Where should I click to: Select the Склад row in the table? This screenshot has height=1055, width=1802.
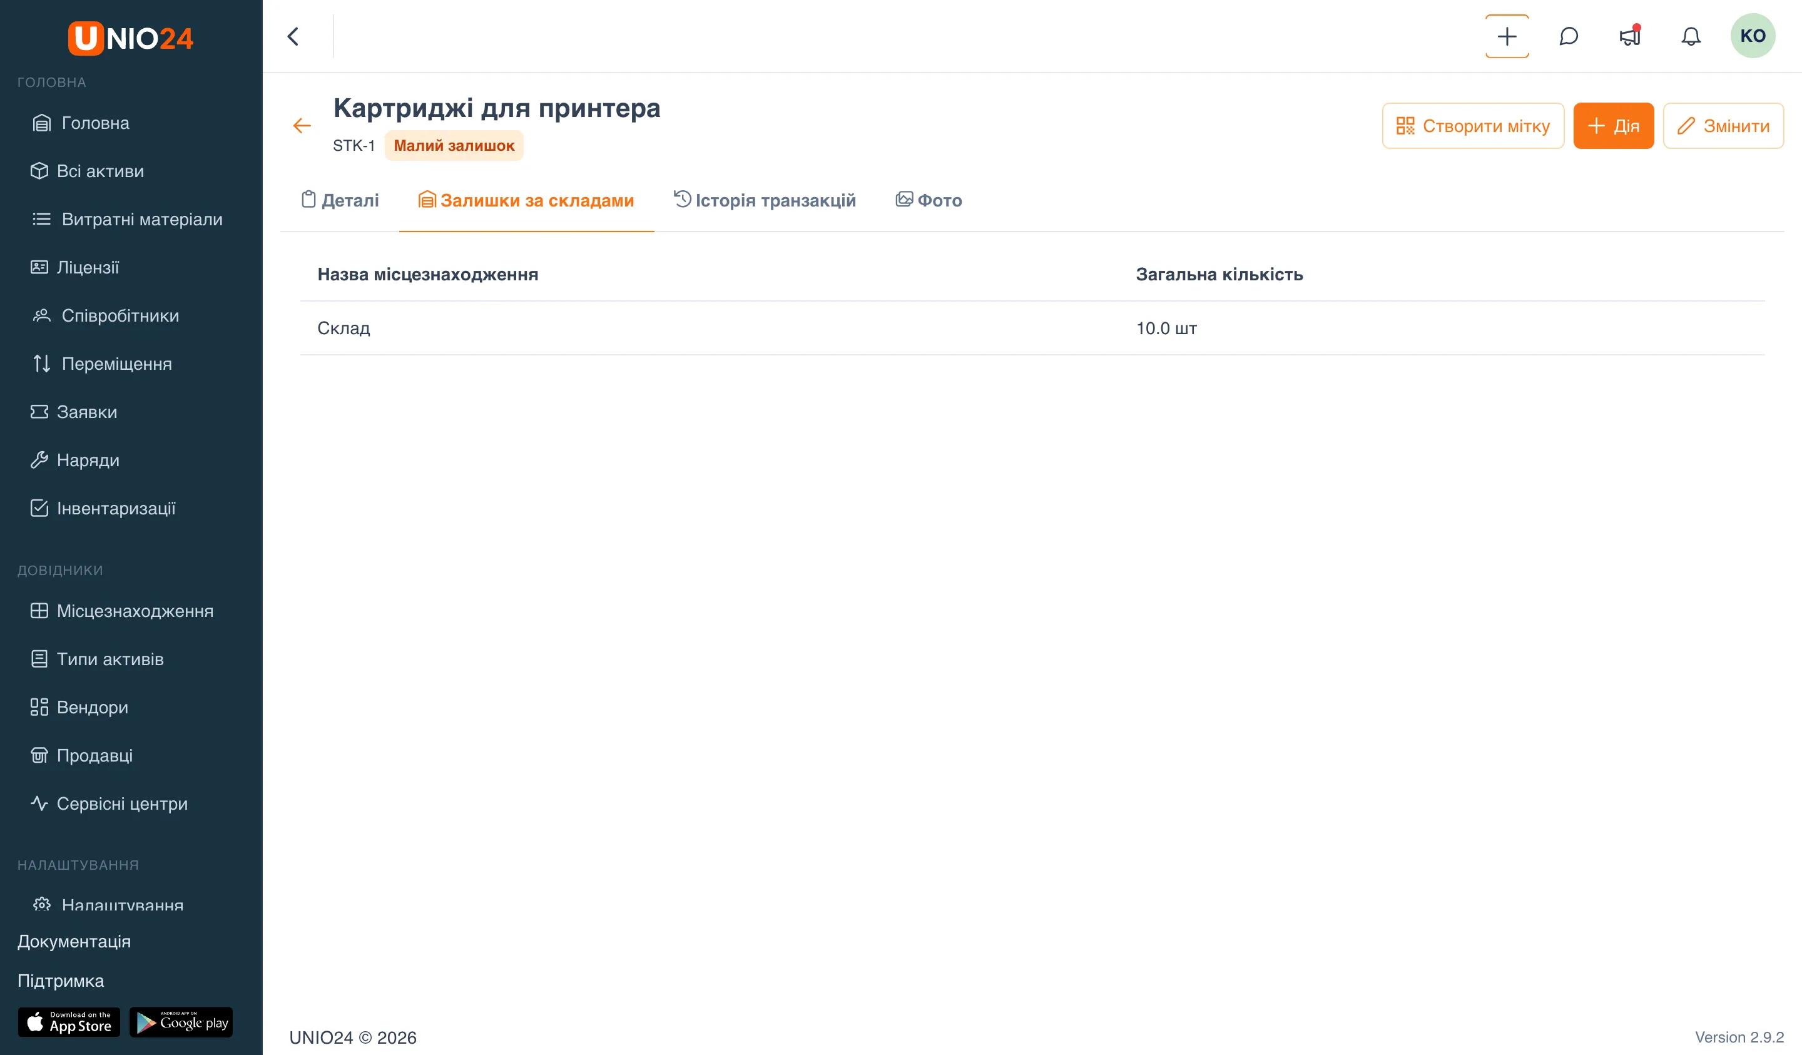click(1032, 329)
